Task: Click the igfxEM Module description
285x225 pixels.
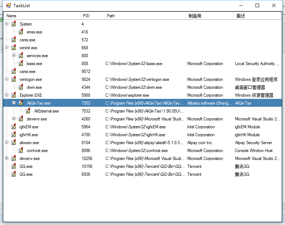Action: pos(247,127)
